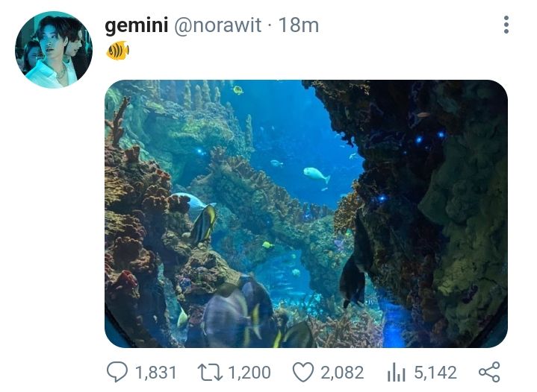Click the yellow-striped fish in the photo
The height and width of the screenshot is (392, 537).
(202, 224)
